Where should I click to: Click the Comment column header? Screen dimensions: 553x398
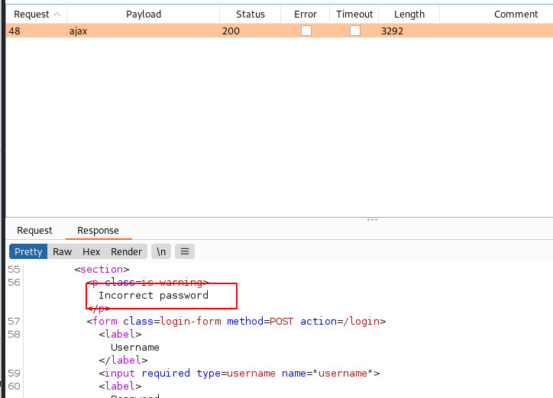[x=516, y=15]
